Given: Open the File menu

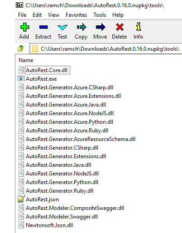Looking at the screenshot, I should pos(22,15).
